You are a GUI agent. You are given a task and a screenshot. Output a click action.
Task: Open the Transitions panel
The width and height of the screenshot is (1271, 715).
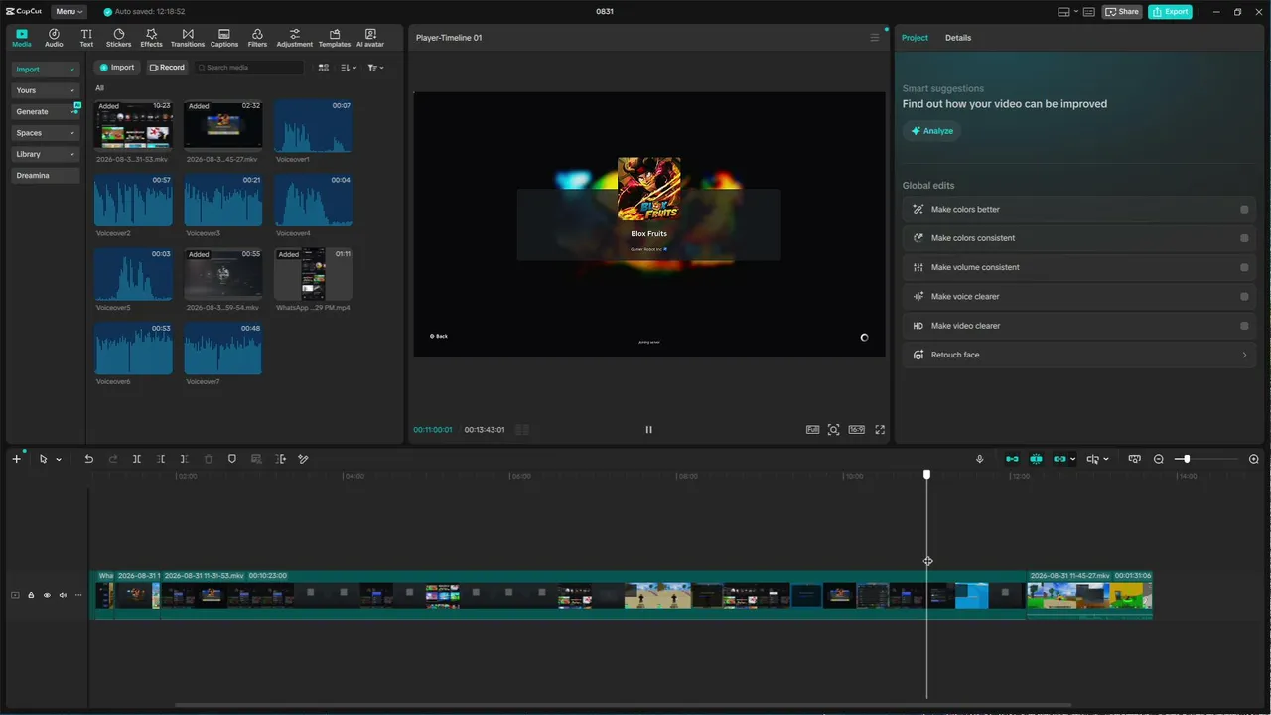tap(188, 38)
